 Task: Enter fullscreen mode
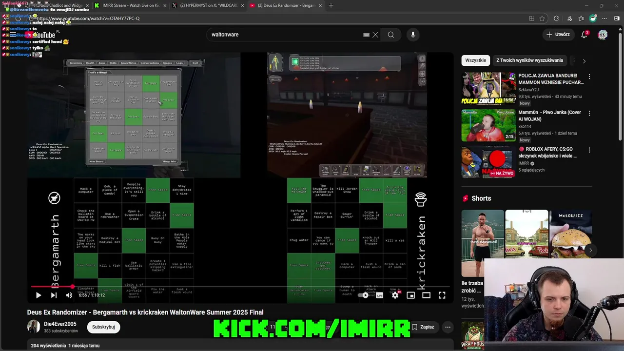[442, 295]
